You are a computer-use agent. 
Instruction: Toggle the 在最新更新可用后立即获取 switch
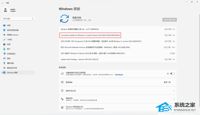coord(172,73)
